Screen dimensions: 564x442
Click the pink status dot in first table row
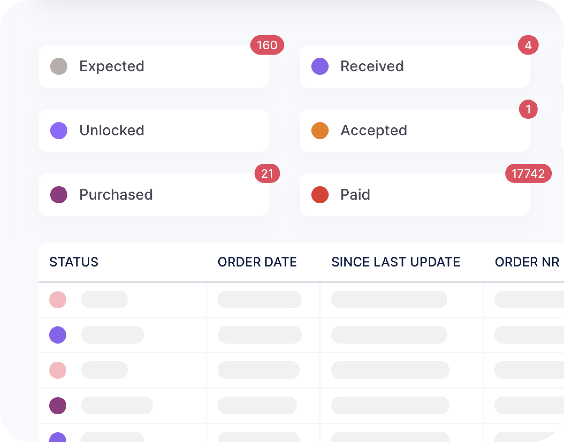pos(58,300)
